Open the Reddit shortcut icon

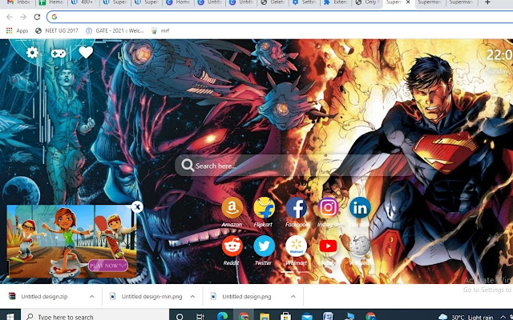232,246
